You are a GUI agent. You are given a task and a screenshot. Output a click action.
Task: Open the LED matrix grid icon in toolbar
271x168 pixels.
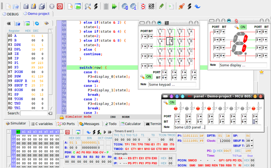(151, 6)
